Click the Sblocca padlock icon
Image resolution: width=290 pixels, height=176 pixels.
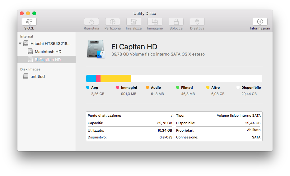point(176,22)
